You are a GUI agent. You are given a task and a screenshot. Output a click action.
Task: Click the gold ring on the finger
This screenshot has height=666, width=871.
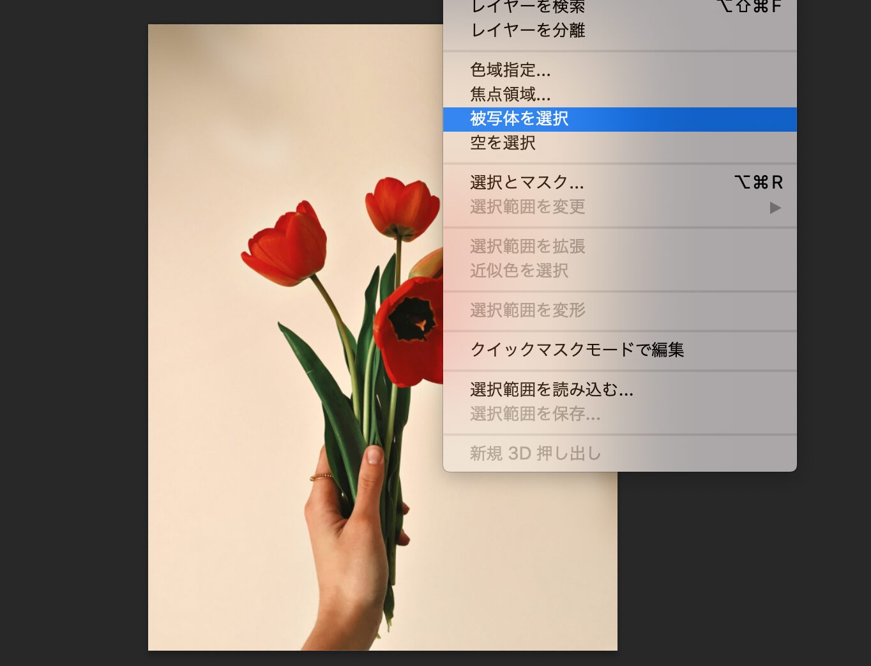coord(322,477)
